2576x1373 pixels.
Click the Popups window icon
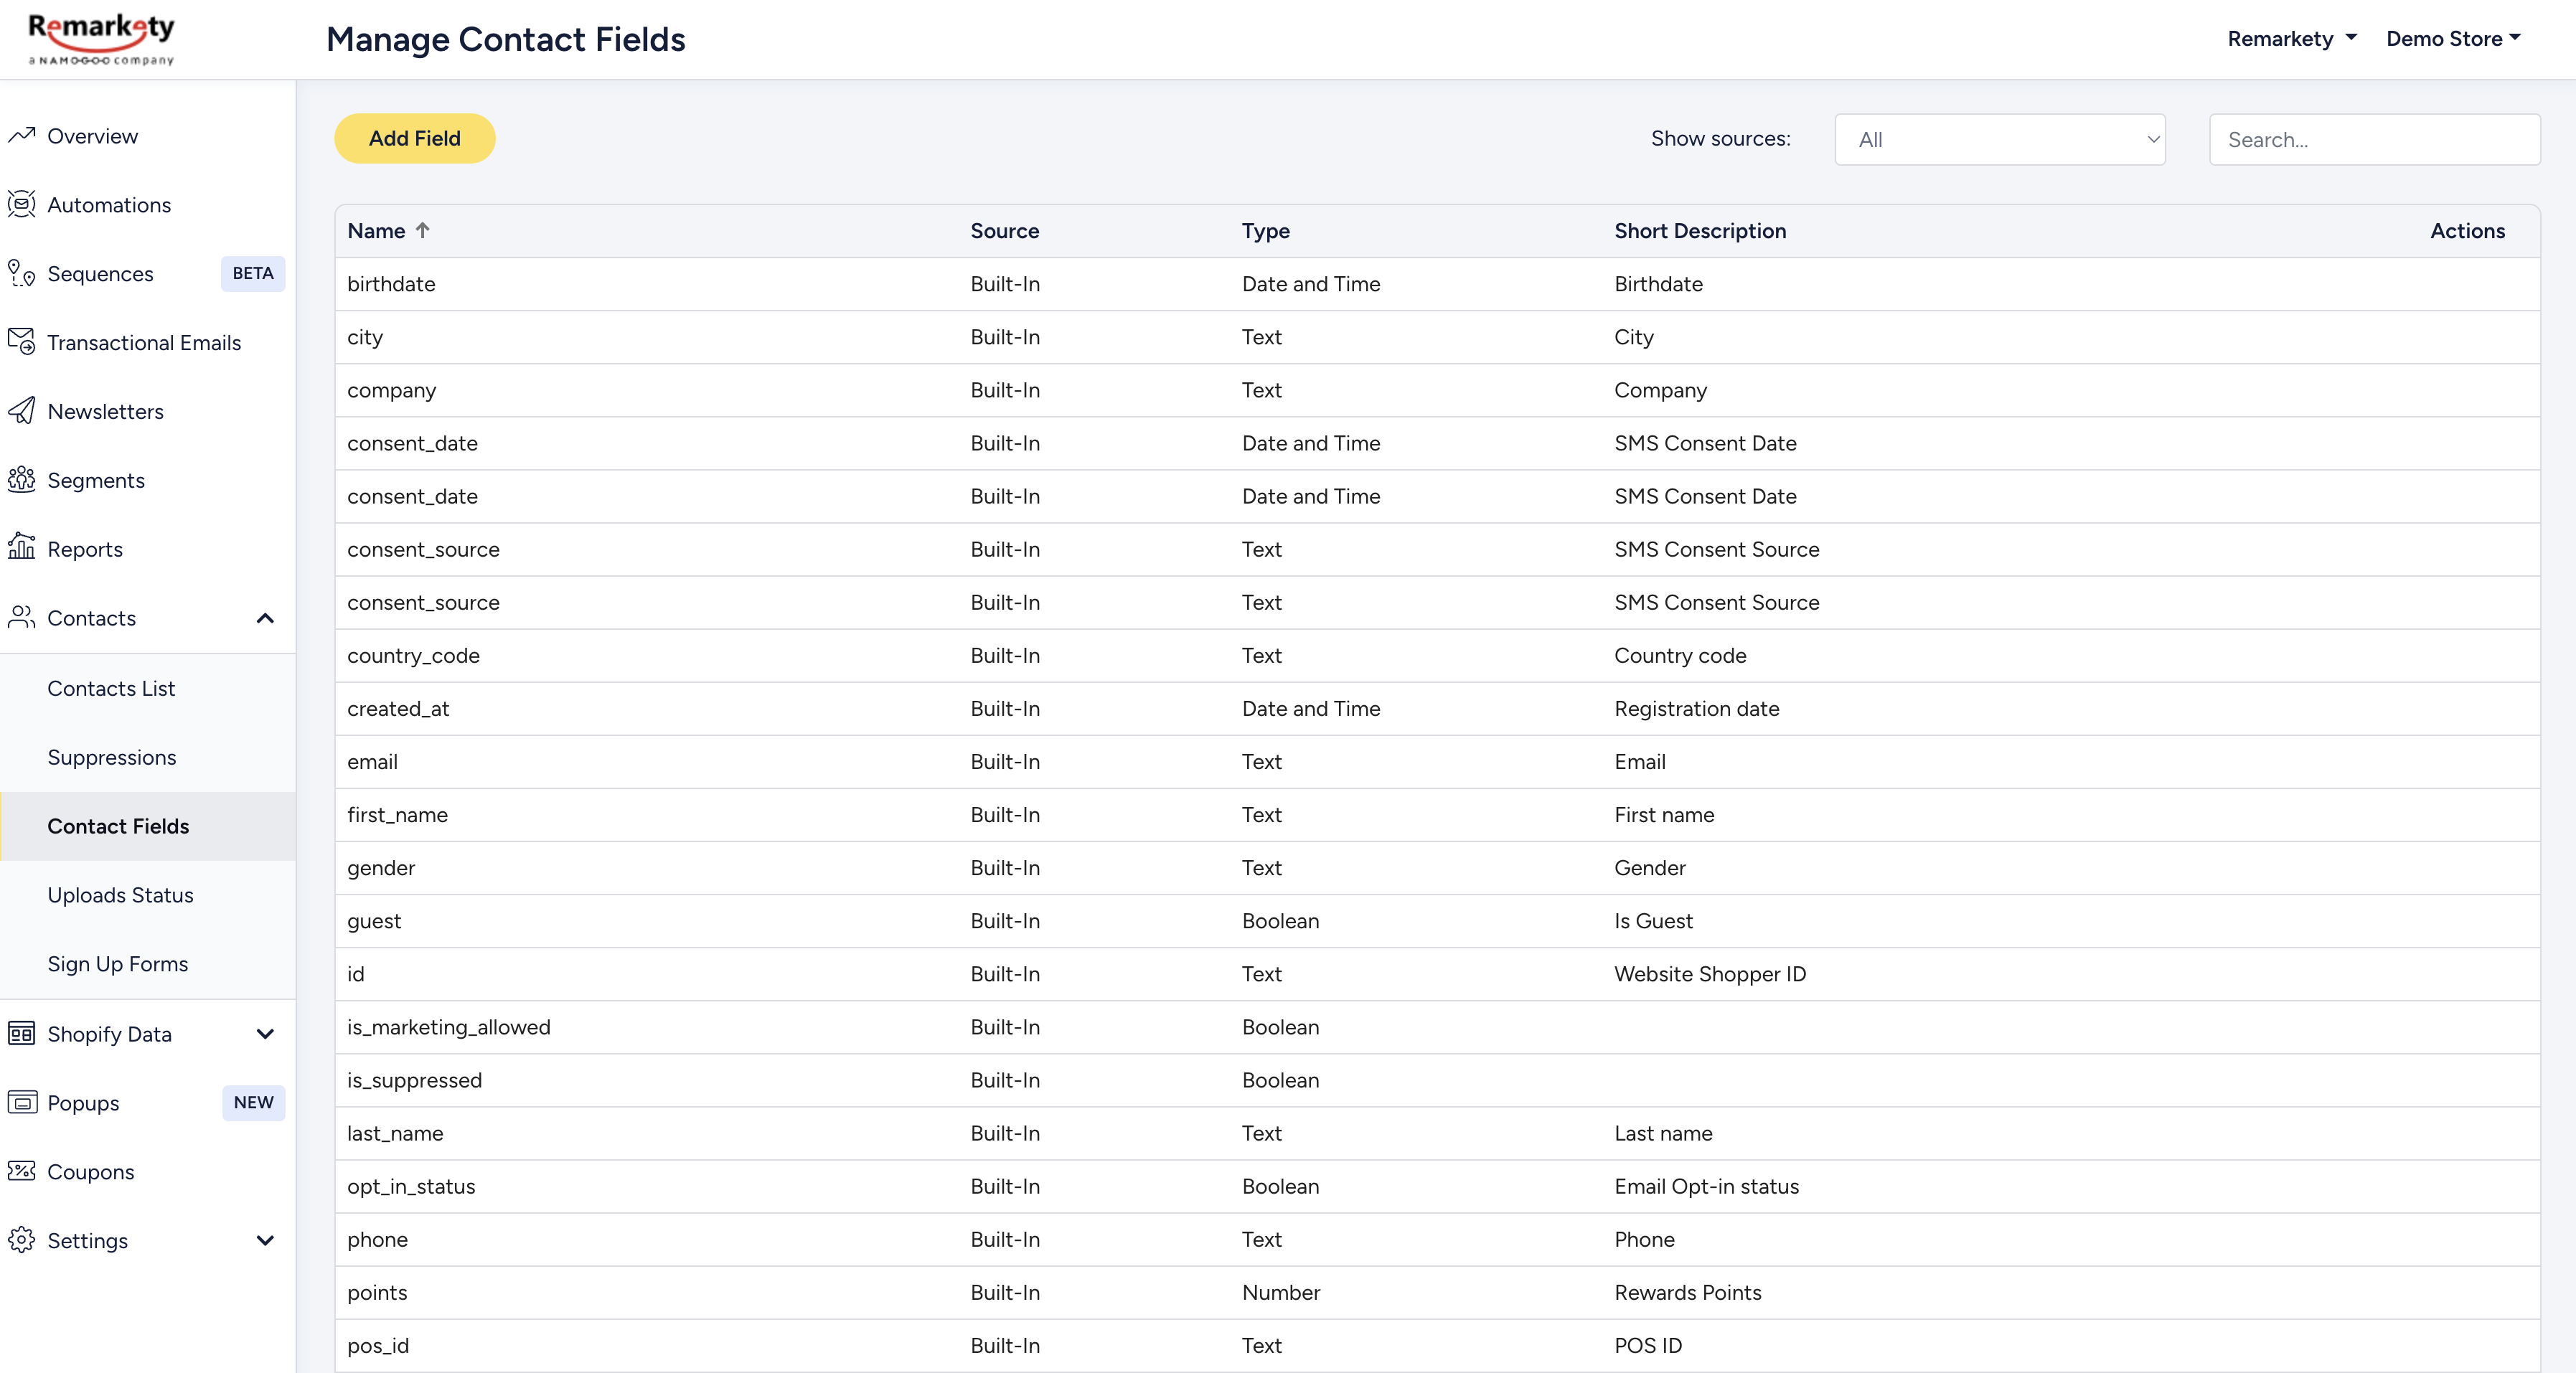(21, 1102)
